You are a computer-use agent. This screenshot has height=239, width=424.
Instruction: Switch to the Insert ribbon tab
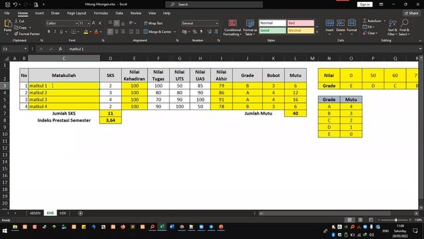point(40,13)
